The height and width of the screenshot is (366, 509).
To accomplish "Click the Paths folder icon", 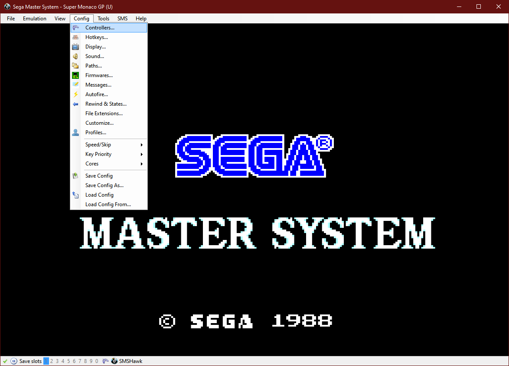I will (x=75, y=66).
